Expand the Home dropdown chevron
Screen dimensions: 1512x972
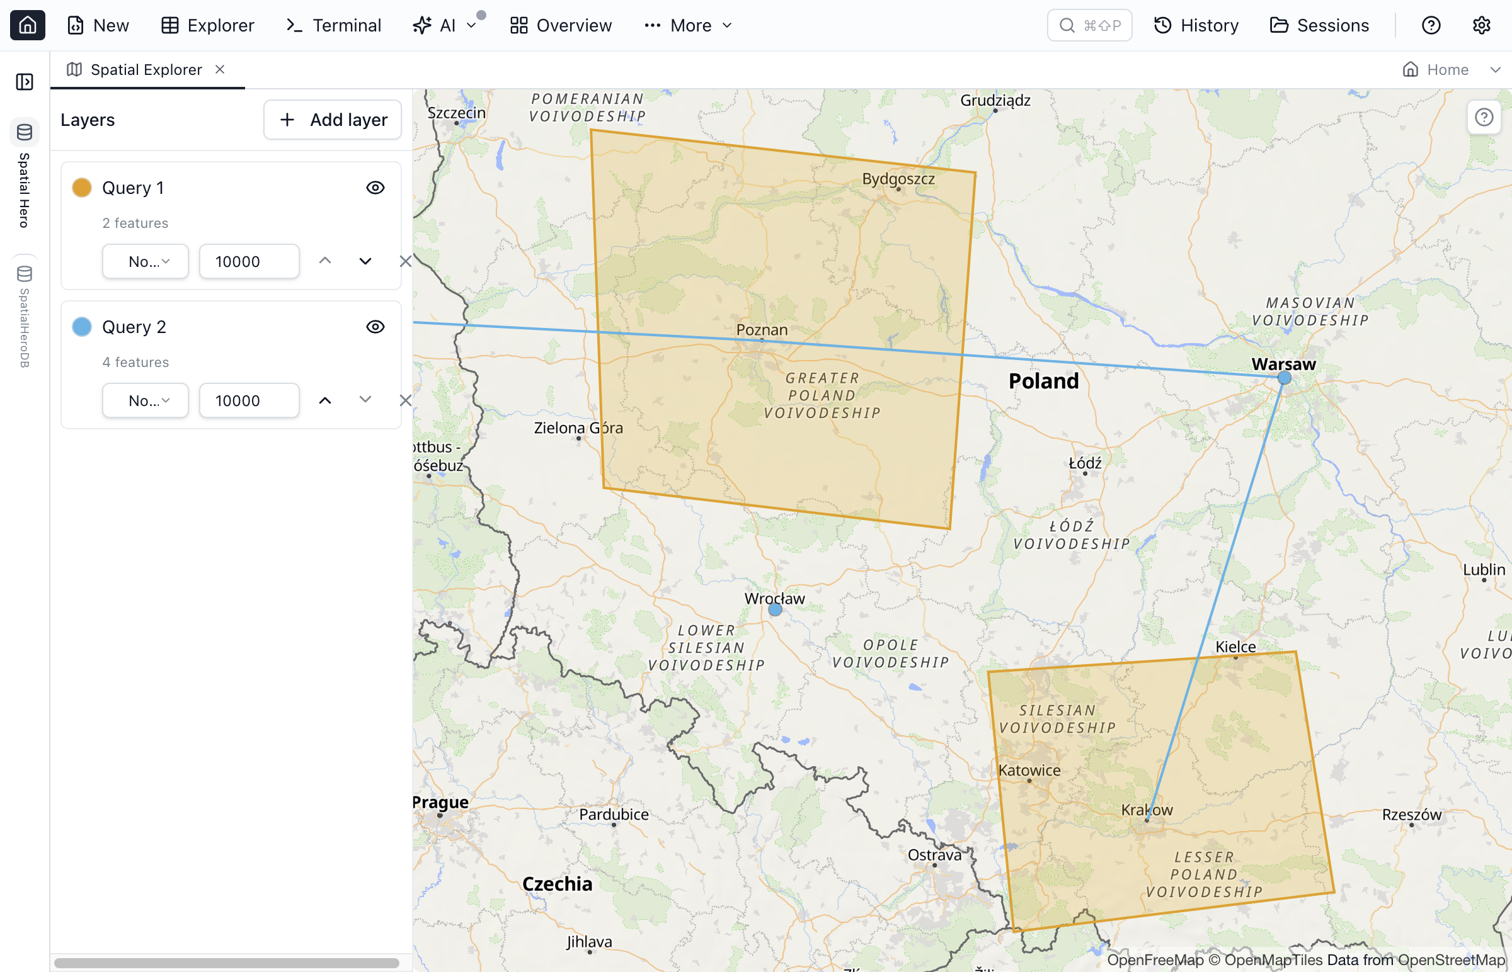tap(1495, 69)
